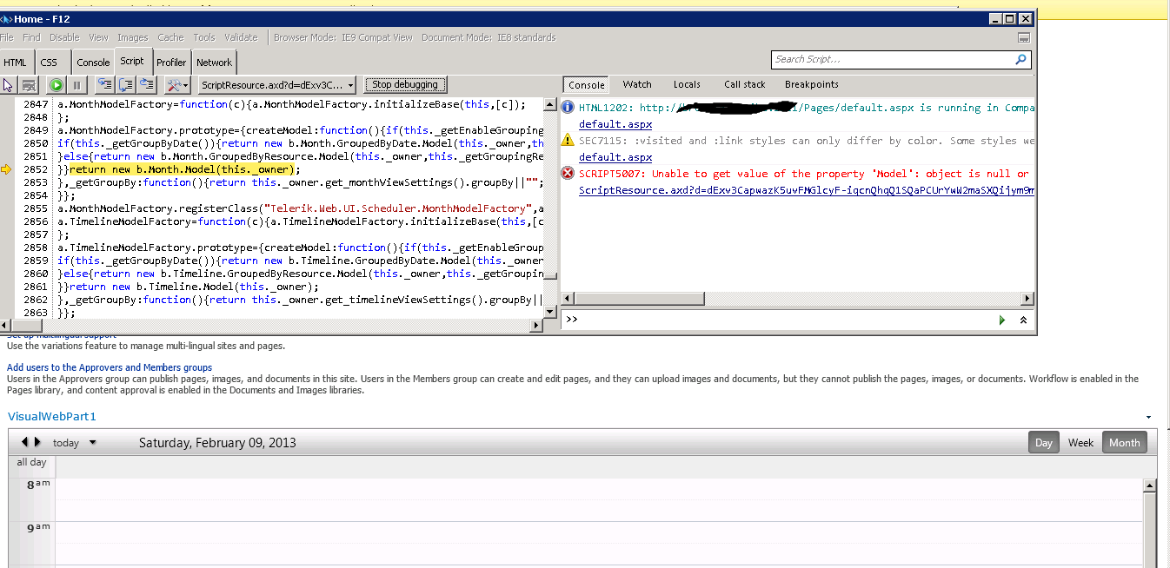Activate the select element by click tool
The image size is (1170, 568).
coord(9,85)
